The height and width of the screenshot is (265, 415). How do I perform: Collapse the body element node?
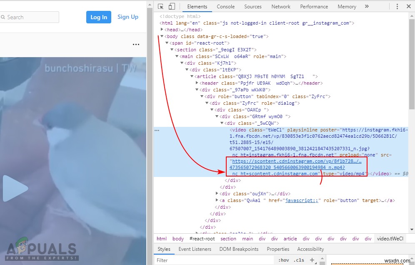coord(162,36)
